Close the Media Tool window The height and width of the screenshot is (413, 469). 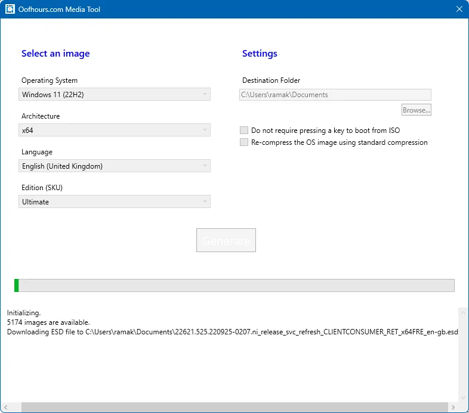[x=459, y=9]
